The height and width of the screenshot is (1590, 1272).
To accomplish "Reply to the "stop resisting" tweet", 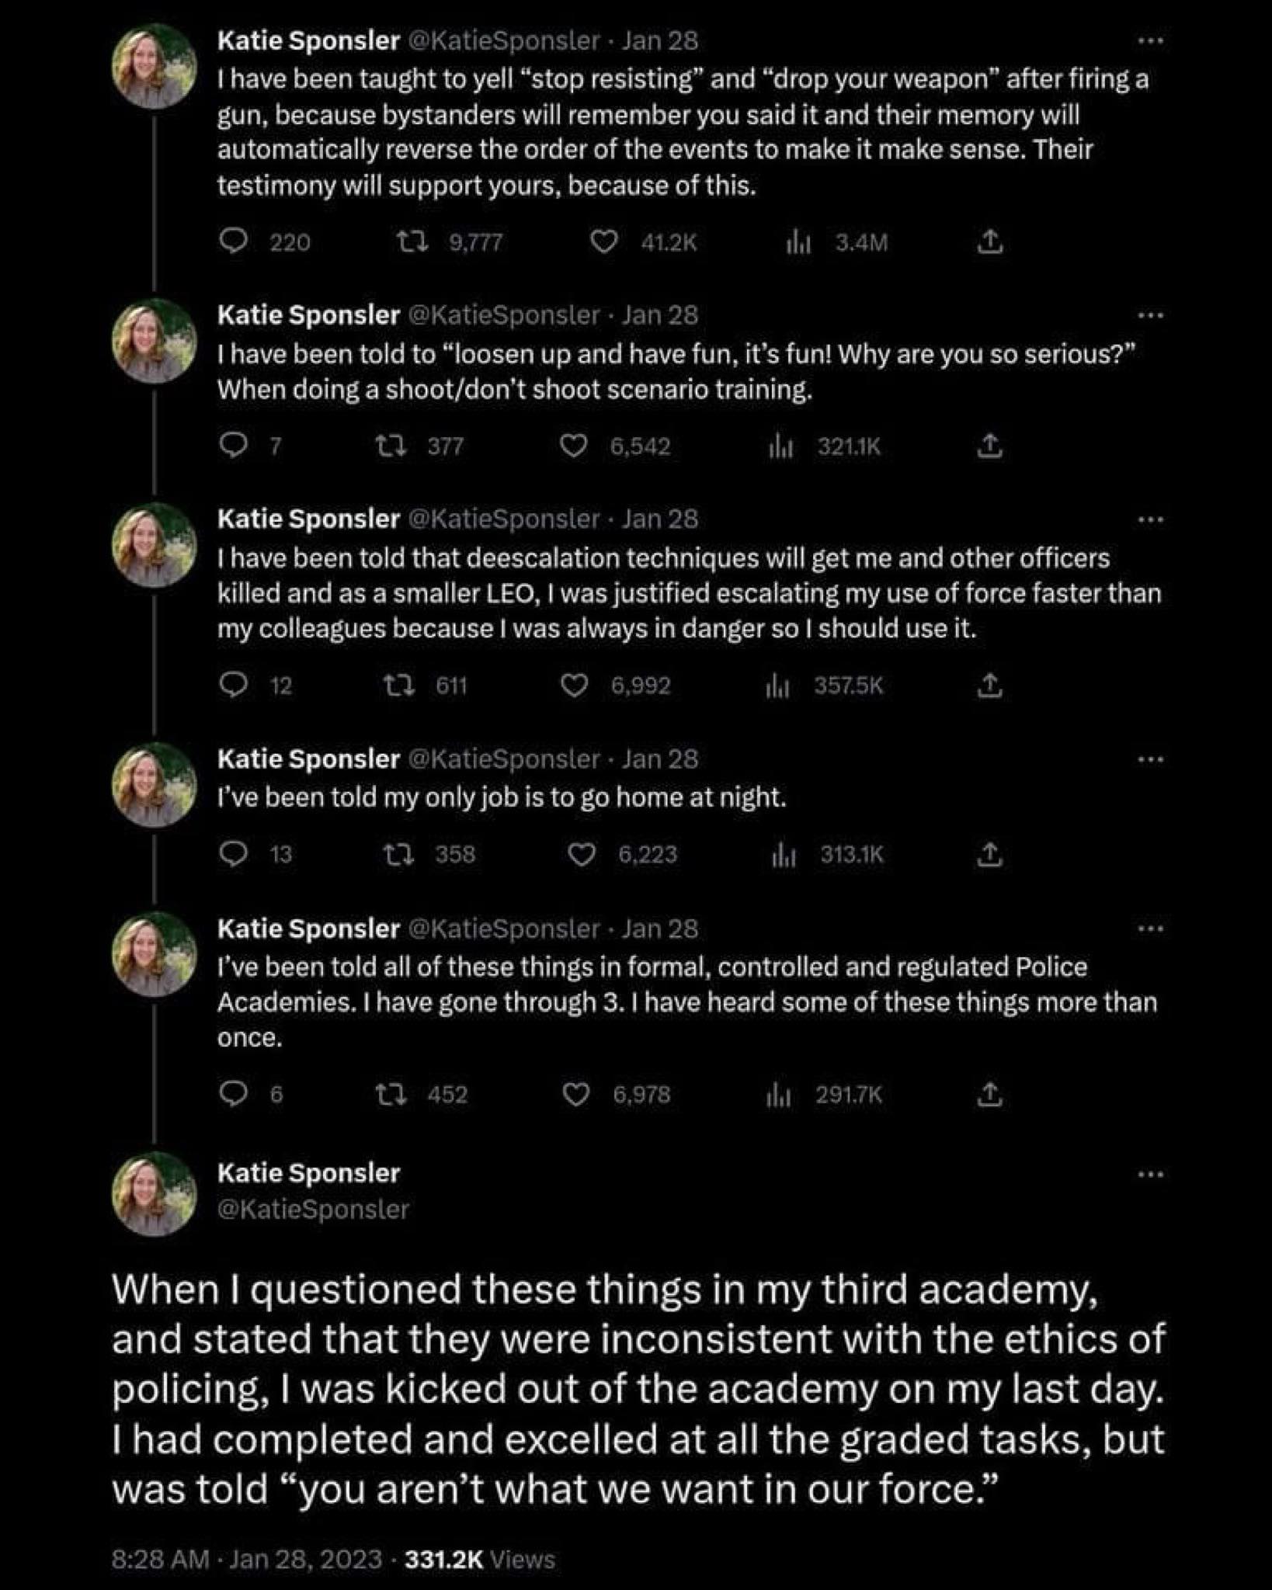I will [x=232, y=243].
